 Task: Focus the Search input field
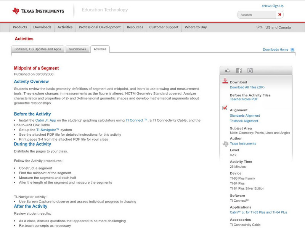coord(257,15)
